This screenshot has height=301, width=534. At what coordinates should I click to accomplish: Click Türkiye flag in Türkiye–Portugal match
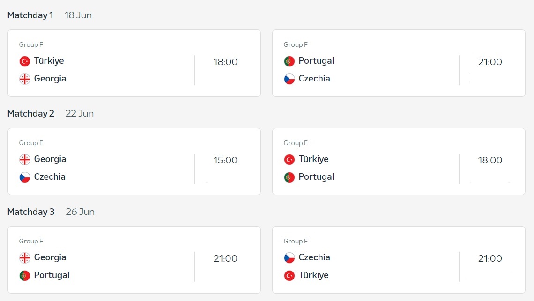coord(289,159)
